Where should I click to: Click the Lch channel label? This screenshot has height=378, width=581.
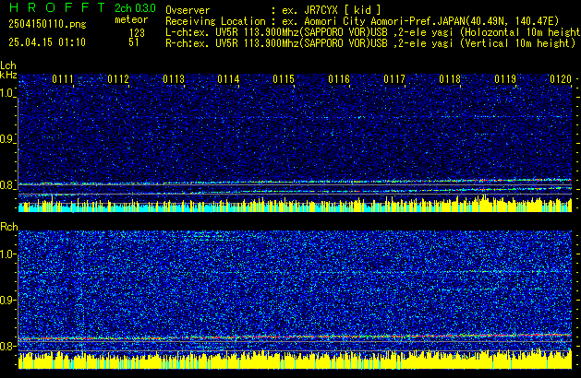click(x=8, y=65)
